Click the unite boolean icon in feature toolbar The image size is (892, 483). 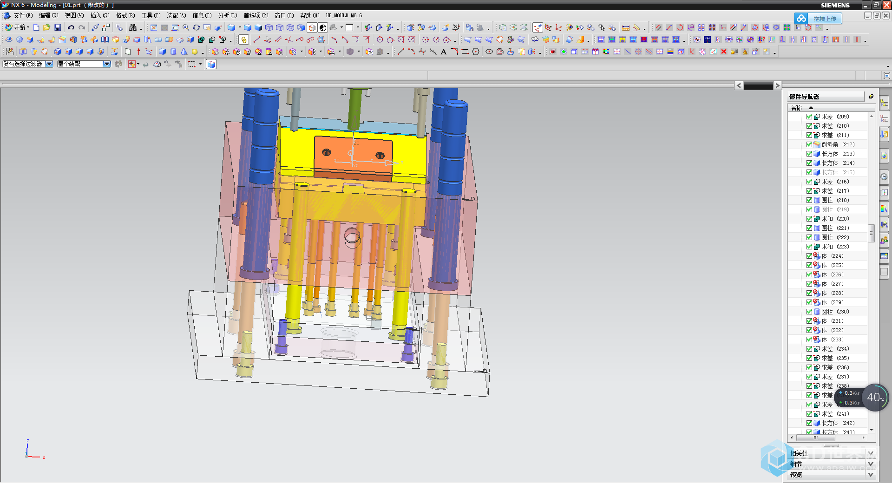pyautogui.click(x=201, y=39)
